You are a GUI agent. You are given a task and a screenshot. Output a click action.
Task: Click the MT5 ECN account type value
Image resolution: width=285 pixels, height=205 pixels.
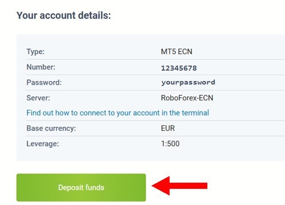[x=176, y=52]
